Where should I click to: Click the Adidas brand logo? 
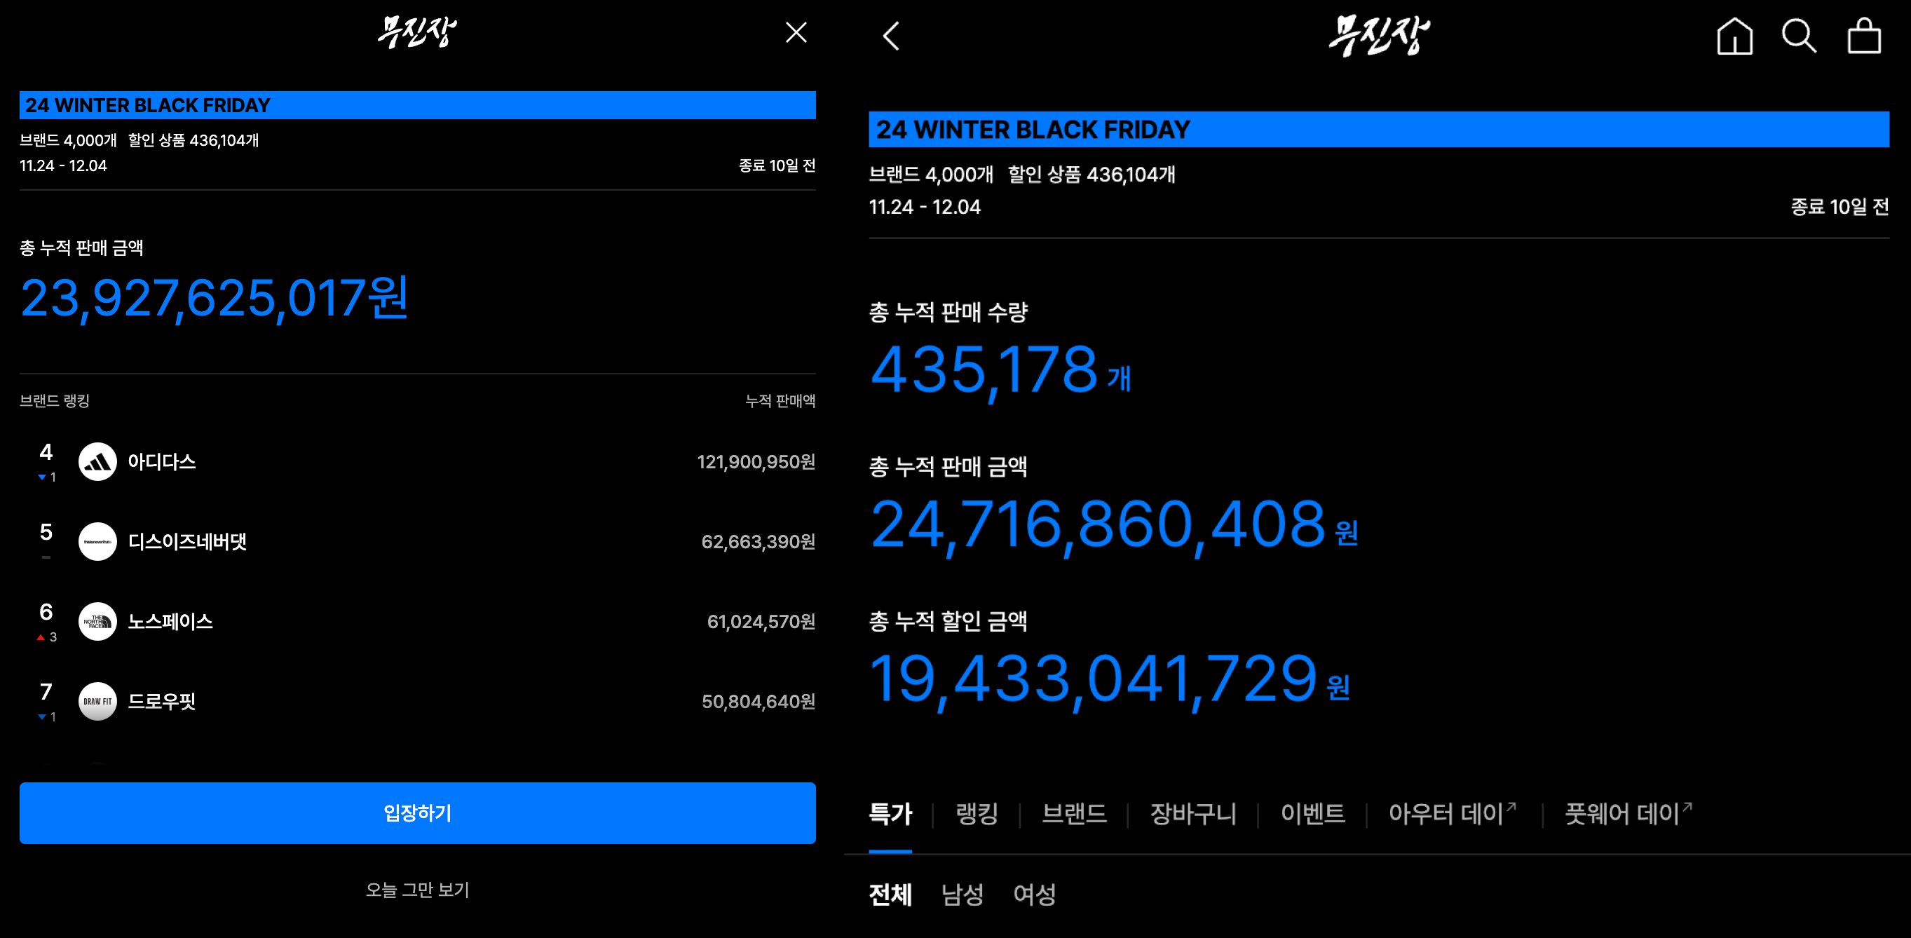coord(97,461)
